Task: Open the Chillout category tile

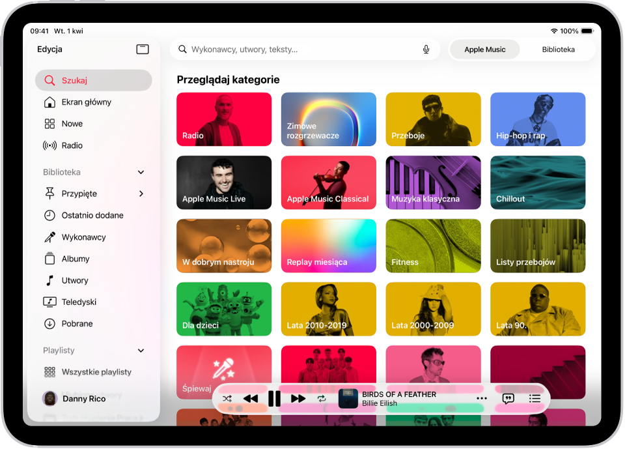Action: tap(538, 182)
